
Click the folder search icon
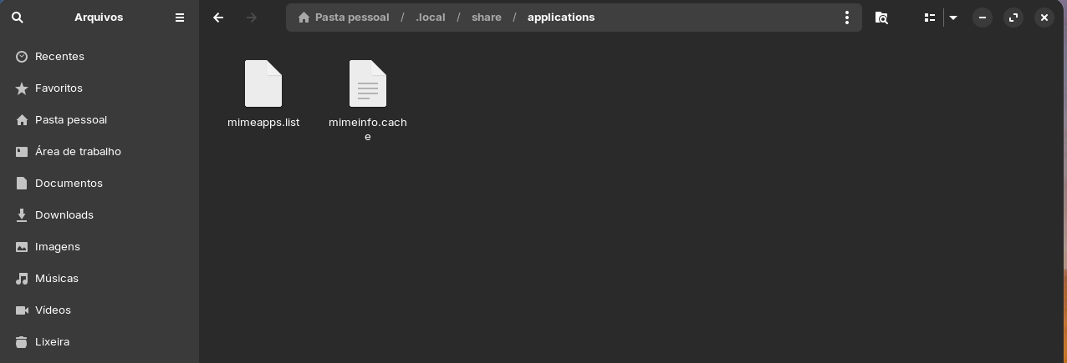pyautogui.click(x=881, y=17)
